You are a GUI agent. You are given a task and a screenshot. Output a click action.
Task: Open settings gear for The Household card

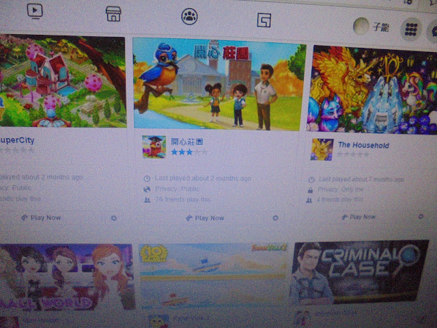click(x=421, y=217)
